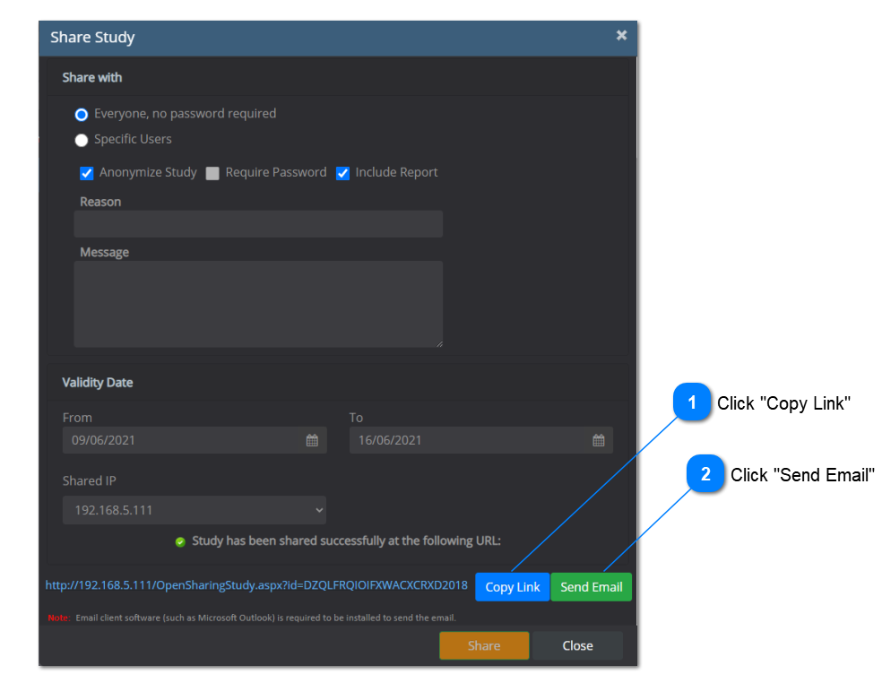The image size is (882, 683).
Task: Open the From date calendar icon
Action: point(312,440)
